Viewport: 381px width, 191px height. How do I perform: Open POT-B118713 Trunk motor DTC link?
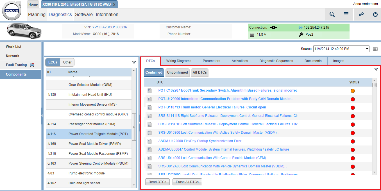coord(212,107)
